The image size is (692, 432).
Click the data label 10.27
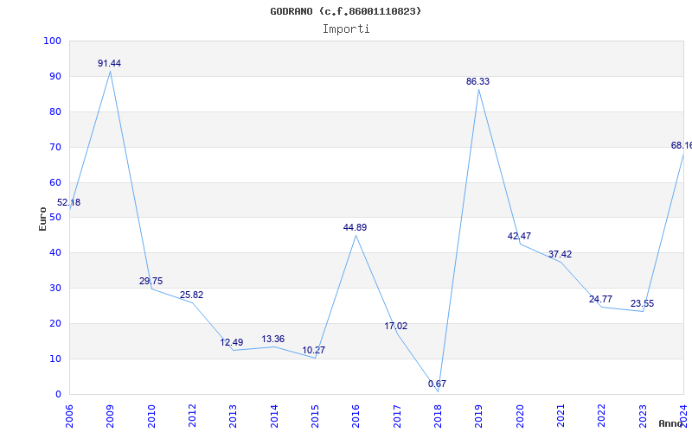coord(314,350)
